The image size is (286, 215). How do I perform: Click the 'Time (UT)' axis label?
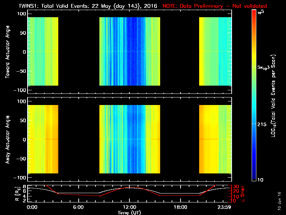pyautogui.click(x=129, y=212)
